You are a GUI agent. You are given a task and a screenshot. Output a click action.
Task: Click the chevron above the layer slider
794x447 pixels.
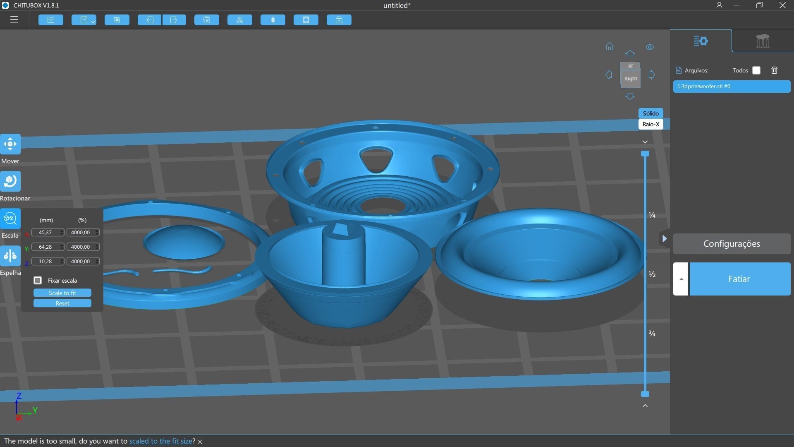[x=645, y=142]
